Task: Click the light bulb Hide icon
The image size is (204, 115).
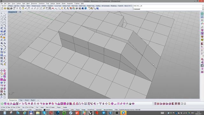Action: tap(65, 8)
